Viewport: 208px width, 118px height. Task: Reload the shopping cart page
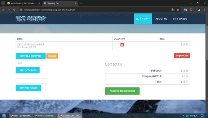(14, 10)
